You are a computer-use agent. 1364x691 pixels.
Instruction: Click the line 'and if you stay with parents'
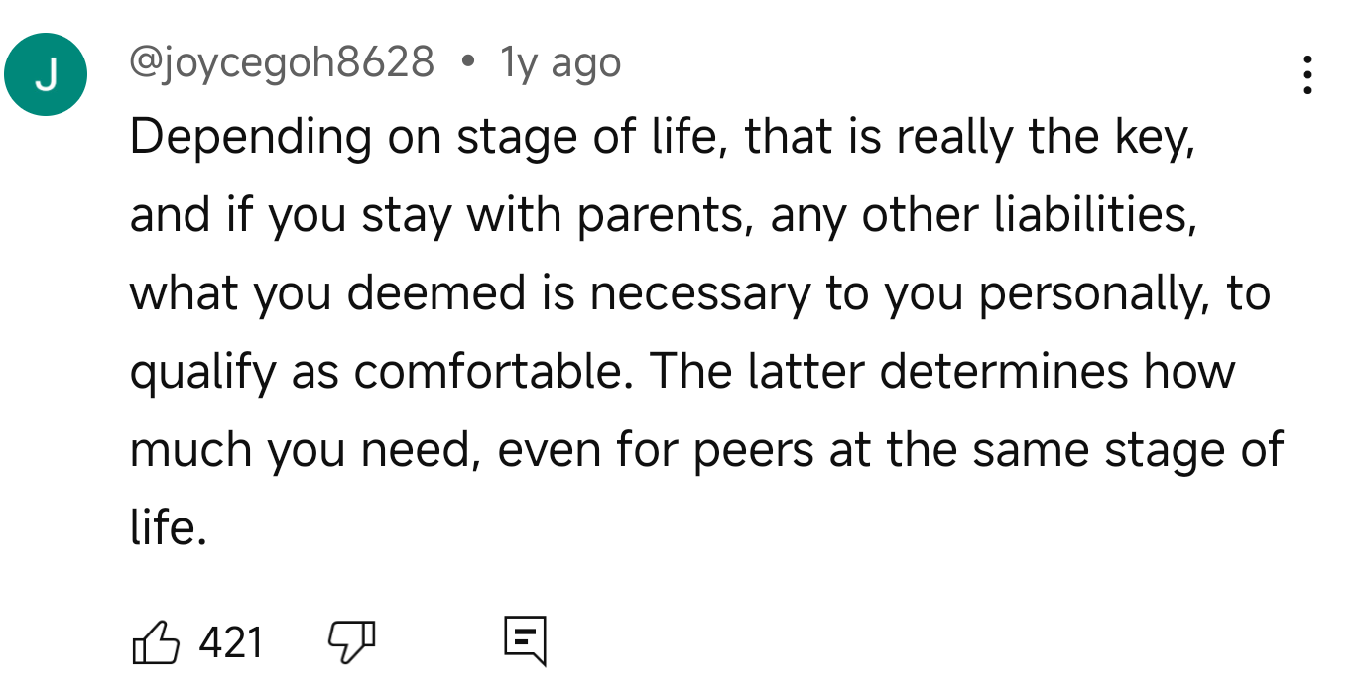pos(664,216)
